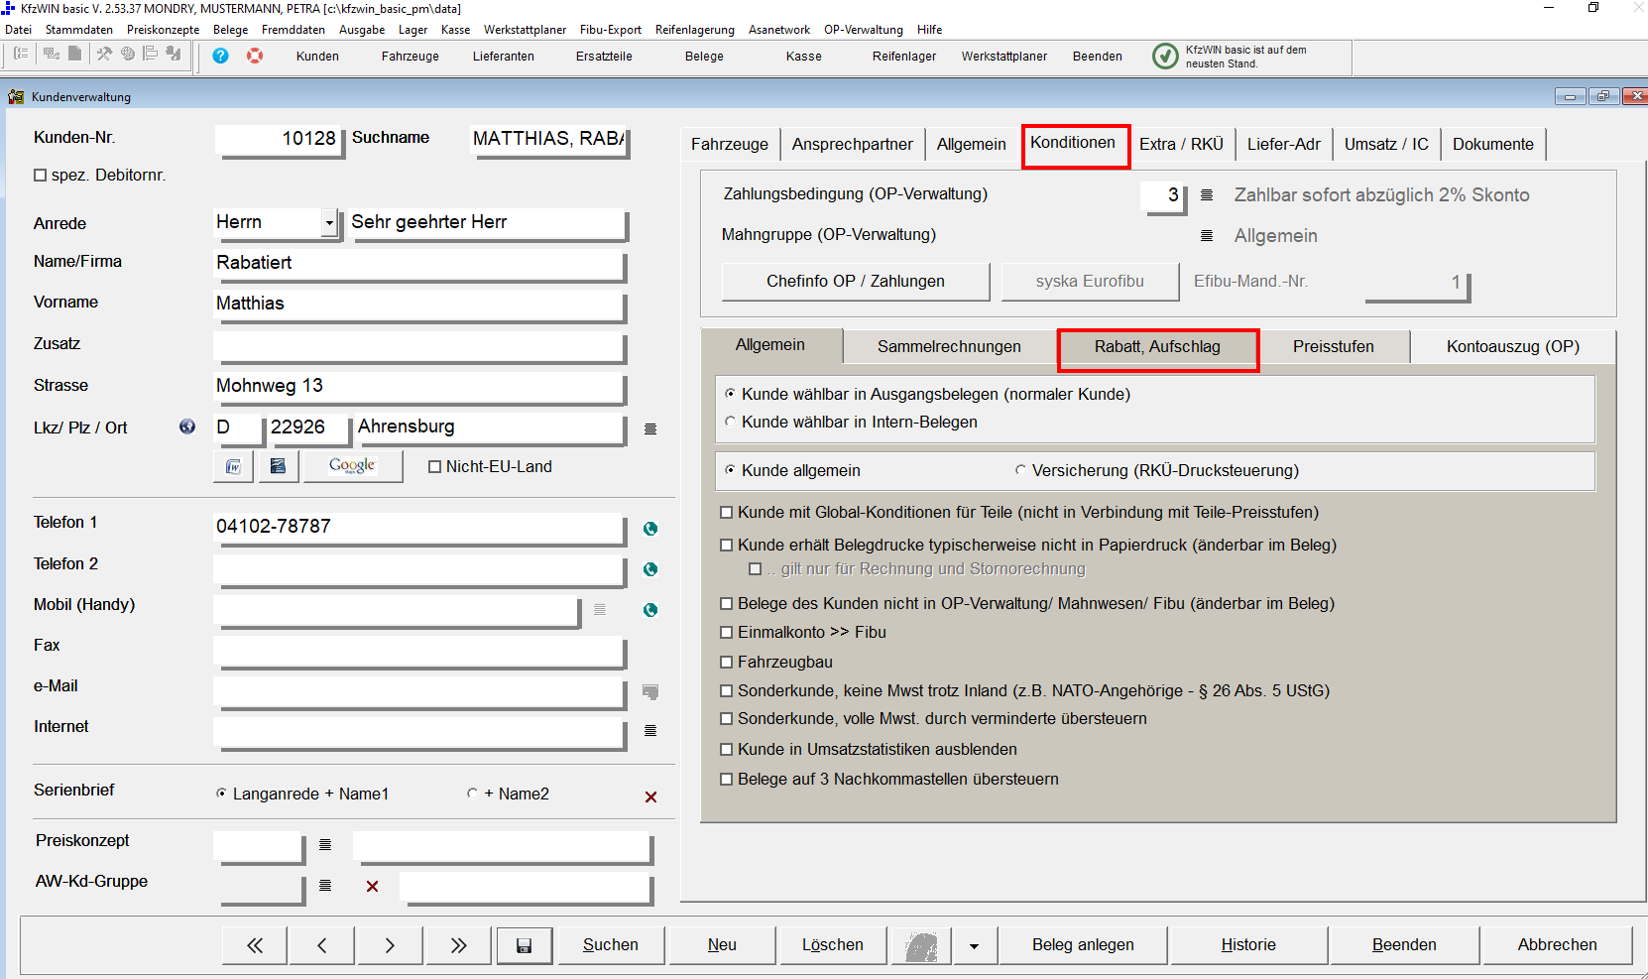Screen dimensions: 1648x979
Task: Jump to first customer record with « button
Action: [x=255, y=945]
